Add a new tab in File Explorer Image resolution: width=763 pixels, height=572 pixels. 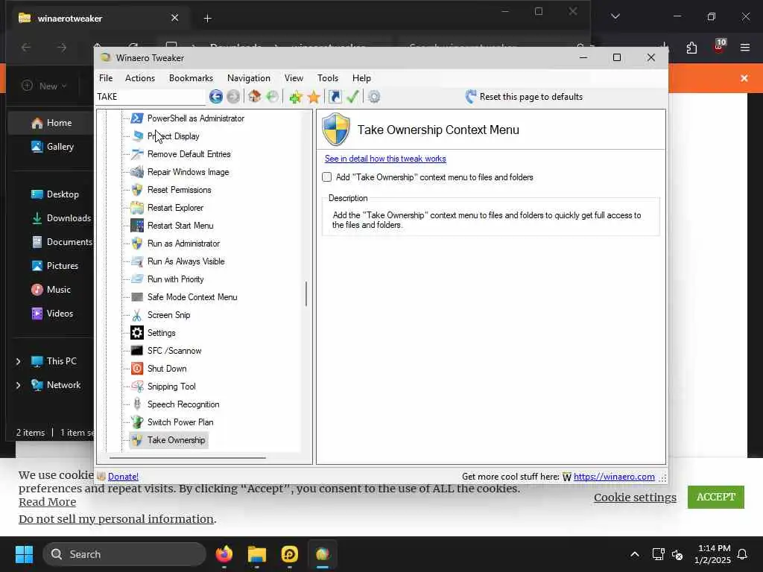(207, 19)
